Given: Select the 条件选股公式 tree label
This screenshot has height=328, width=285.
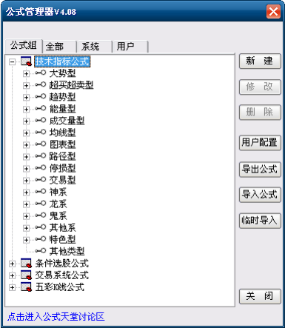Looking at the screenshot, I should point(61,264).
